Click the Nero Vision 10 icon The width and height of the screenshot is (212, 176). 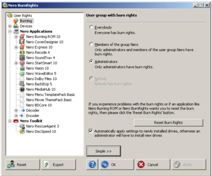click(22, 68)
